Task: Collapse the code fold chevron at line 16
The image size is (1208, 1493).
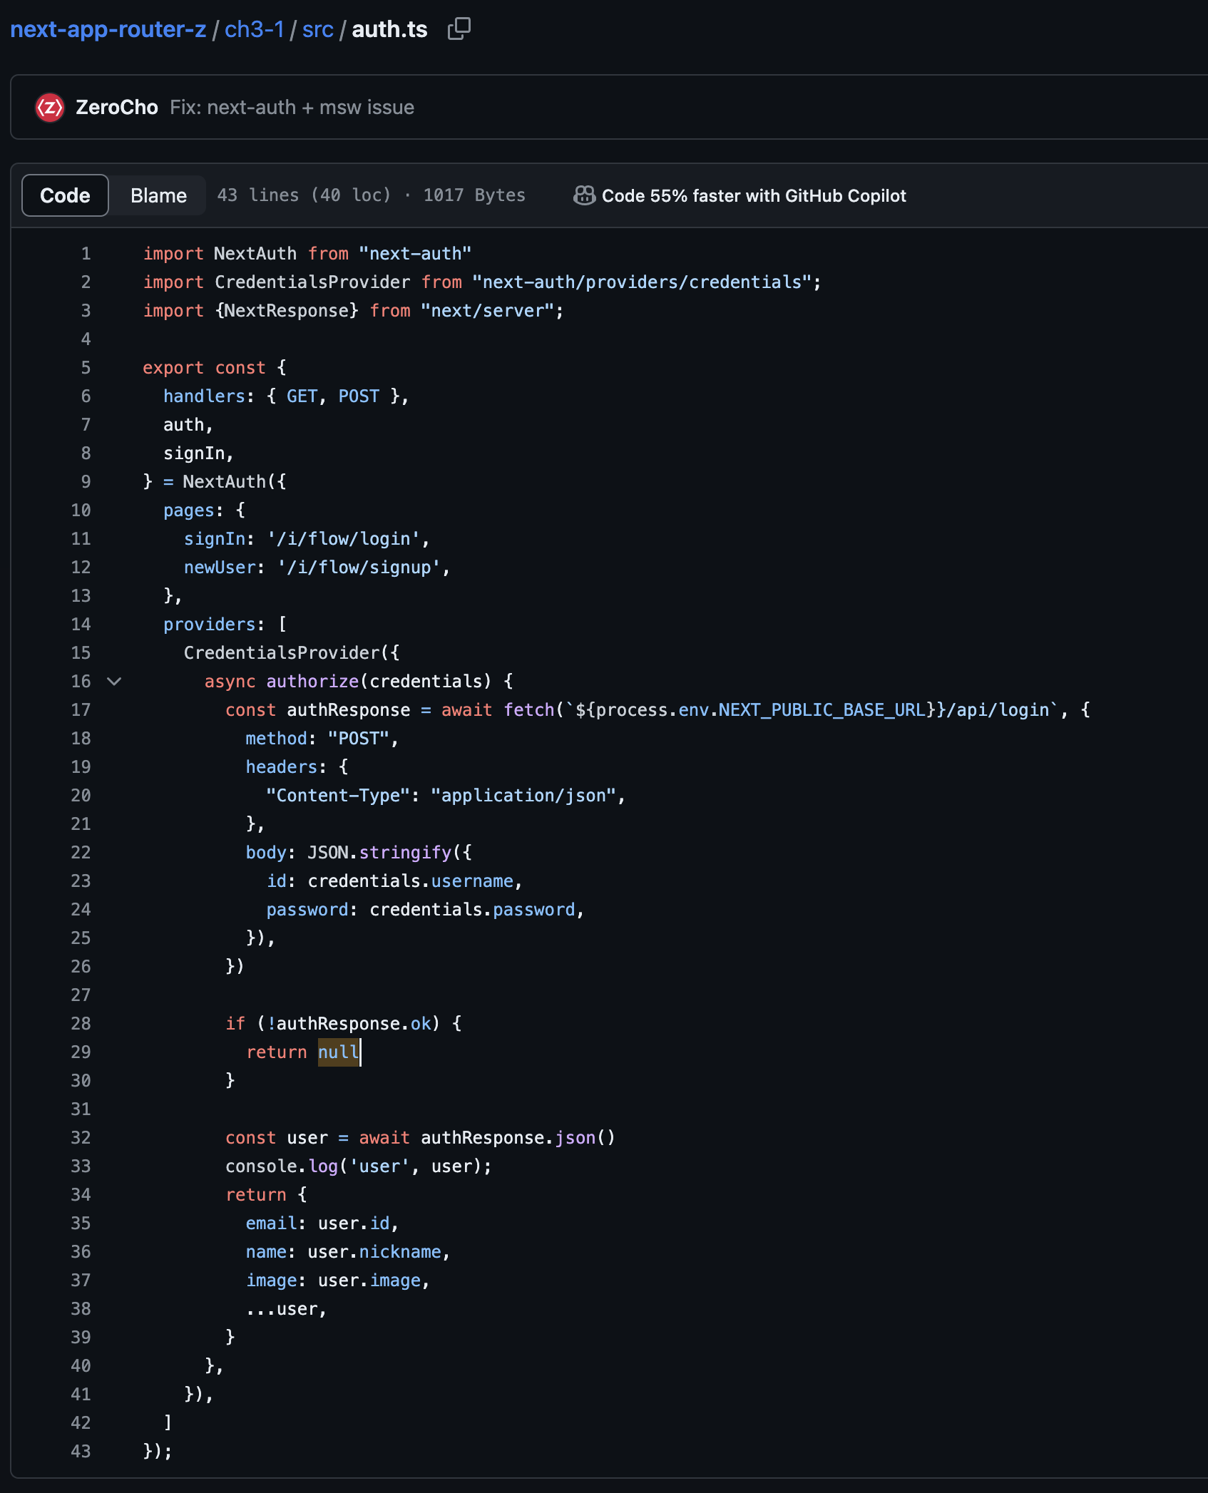Action: 114,681
